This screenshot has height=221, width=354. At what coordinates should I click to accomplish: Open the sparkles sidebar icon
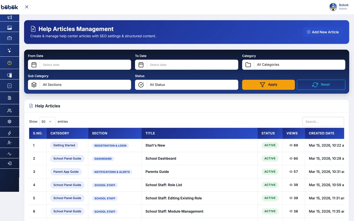click(x=9, y=51)
